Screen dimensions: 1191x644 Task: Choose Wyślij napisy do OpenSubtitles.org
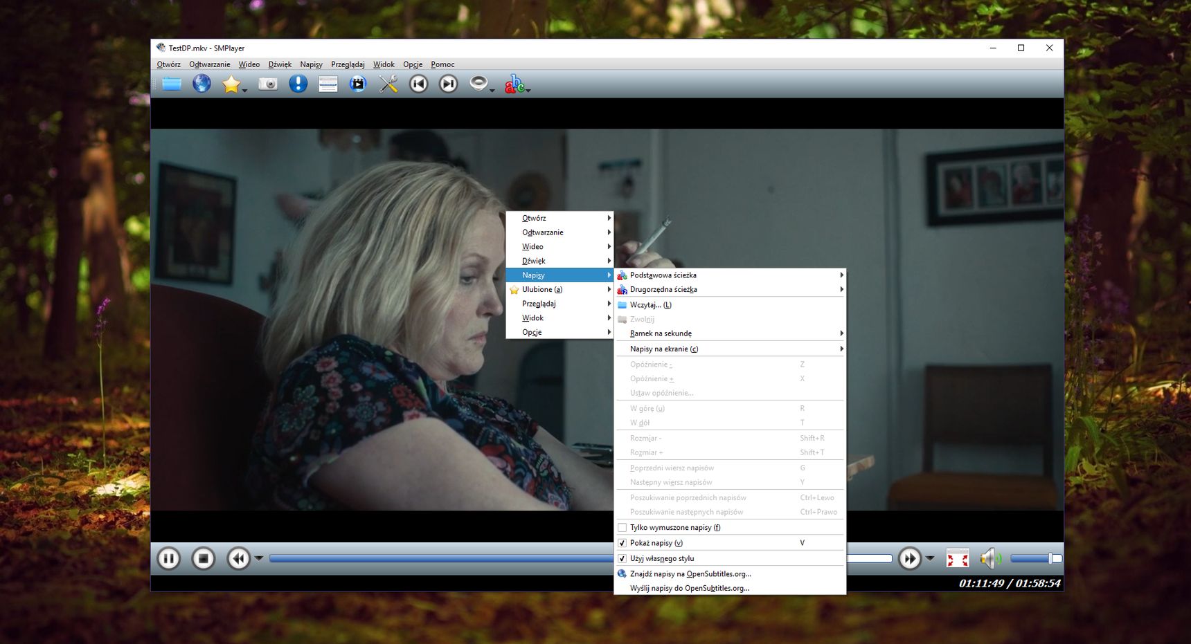[730, 589]
